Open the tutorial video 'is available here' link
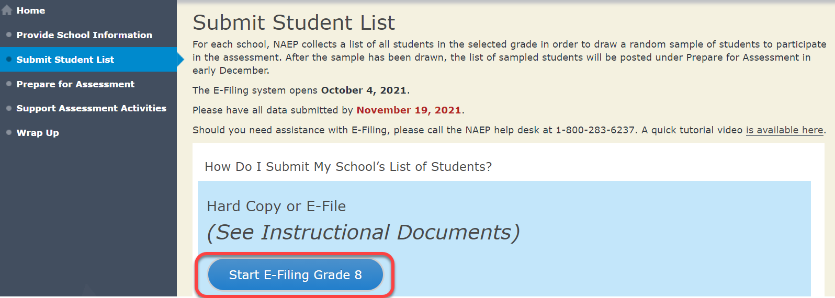The image size is (835, 298). coord(784,130)
